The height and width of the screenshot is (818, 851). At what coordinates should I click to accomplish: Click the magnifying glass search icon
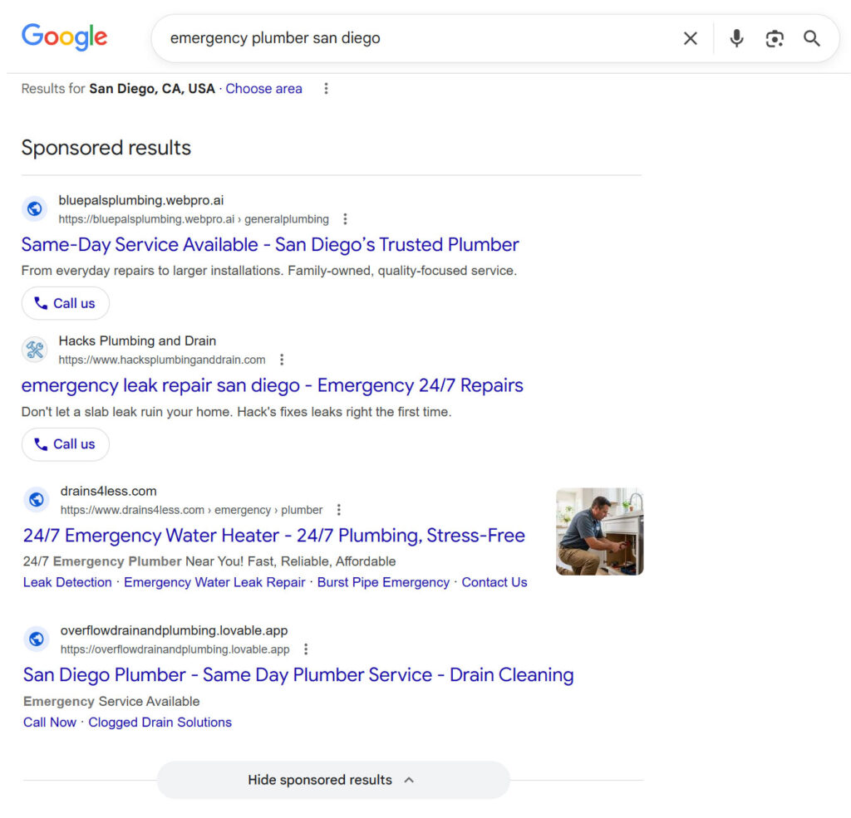pyautogui.click(x=811, y=38)
